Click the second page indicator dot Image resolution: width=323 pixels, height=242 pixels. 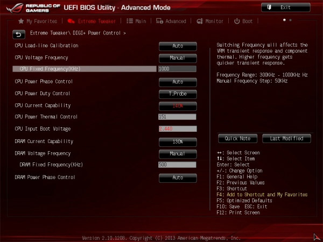[291, 20]
